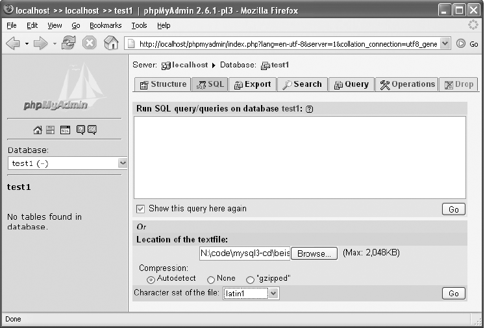Click the Stop loading icon
496x328 pixels.
coord(90,43)
